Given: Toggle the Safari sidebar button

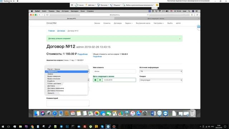Looking at the screenshot, I should (47, 15).
